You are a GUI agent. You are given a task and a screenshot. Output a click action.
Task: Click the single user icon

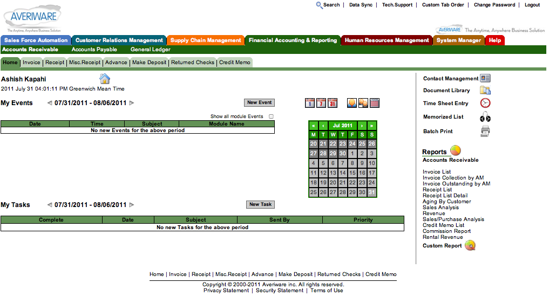(x=352, y=103)
